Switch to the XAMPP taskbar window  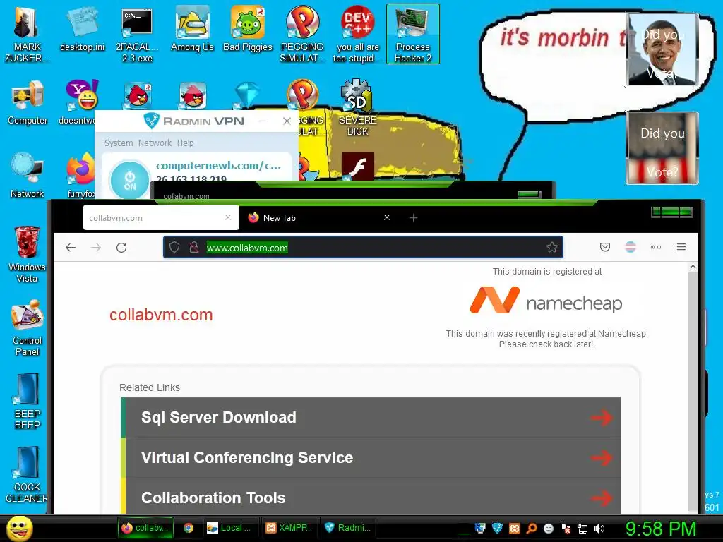point(289,528)
